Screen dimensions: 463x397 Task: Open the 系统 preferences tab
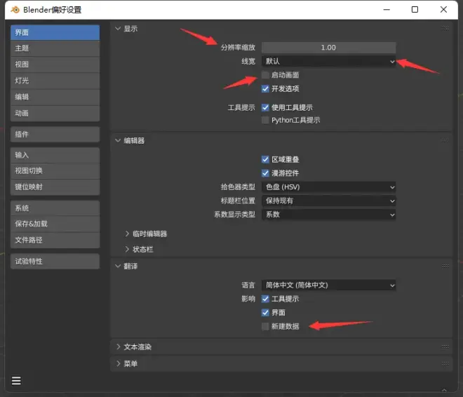click(55, 208)
